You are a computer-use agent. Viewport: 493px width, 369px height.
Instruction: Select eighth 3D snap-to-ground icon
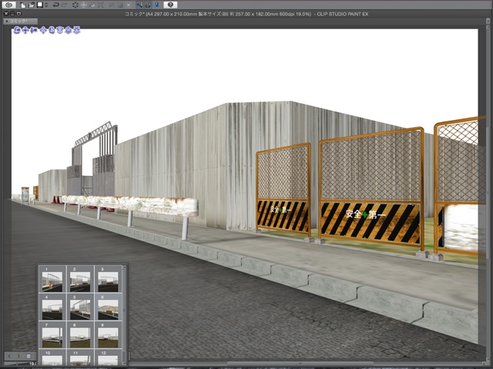point(76,30)
